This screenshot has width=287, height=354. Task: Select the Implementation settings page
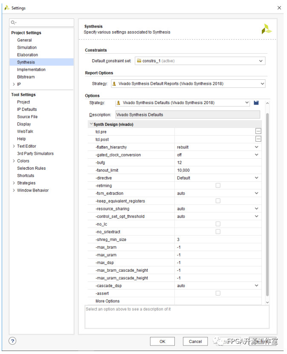[x=31, y=70]
